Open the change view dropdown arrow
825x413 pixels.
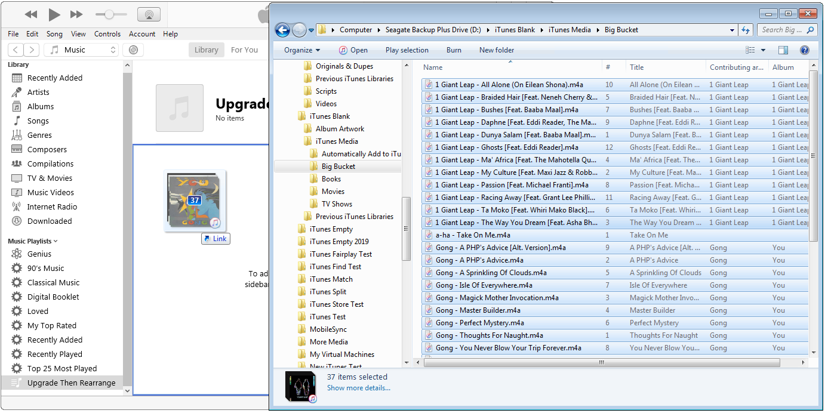pyautogui.click(x=763, y=50)
